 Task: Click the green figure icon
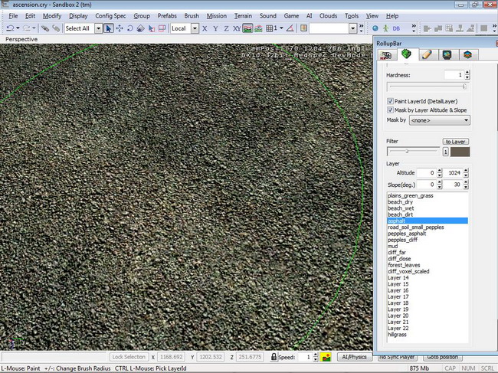[x=385, y=28]
